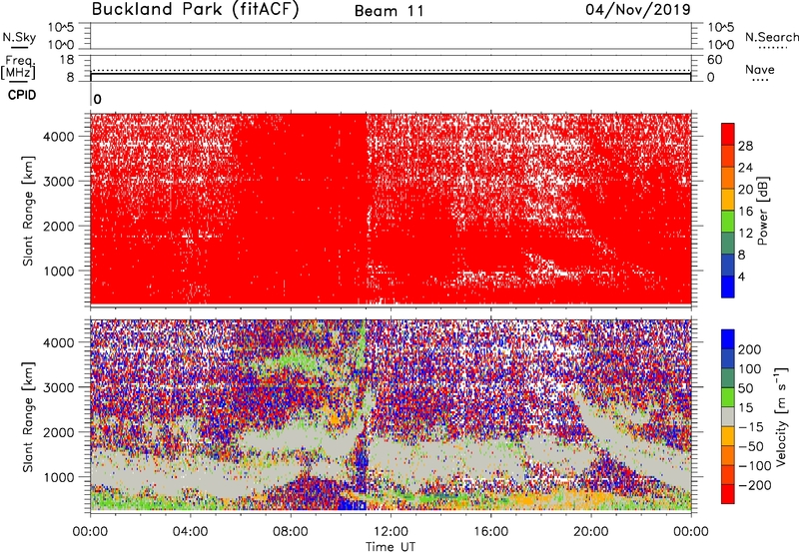Click the '60' tick on right Nave axis
Screen dimensions: 799x553
pyautogui.click(x=714, y=60)
